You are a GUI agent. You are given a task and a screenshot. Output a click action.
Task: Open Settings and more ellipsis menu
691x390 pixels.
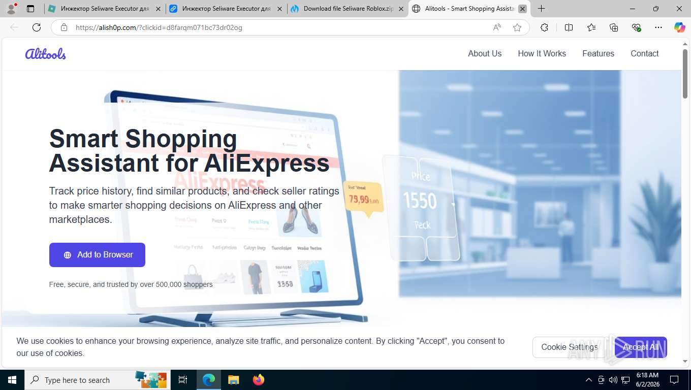(658, 27)
